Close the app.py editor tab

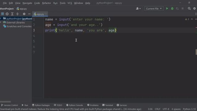(x=46, y=14)
